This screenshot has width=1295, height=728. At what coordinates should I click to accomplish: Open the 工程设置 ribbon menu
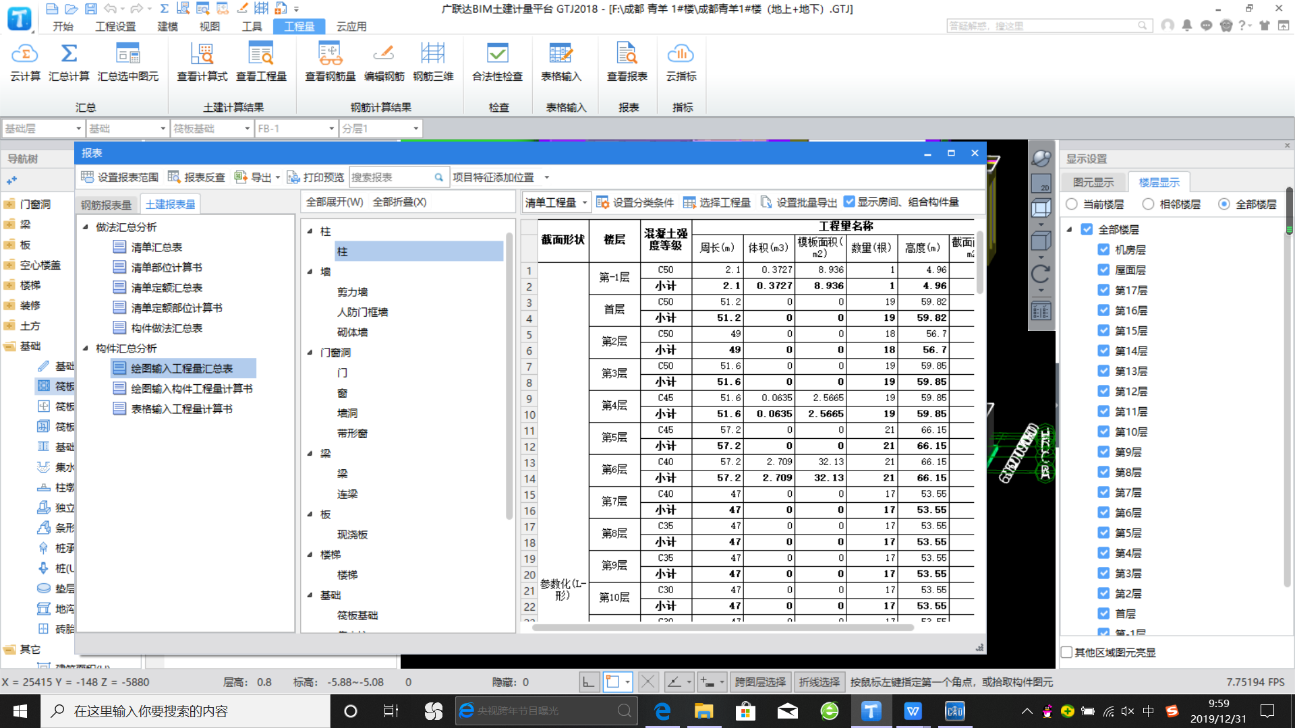click(115, 26)
